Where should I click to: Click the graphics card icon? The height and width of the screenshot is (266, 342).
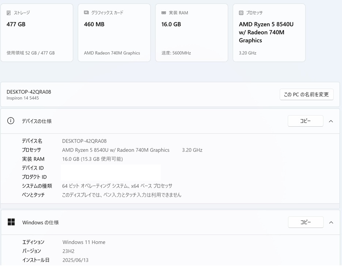86,13
